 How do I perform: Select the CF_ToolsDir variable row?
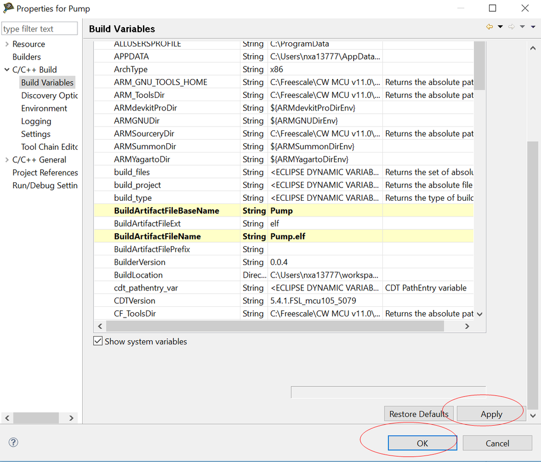284,313
